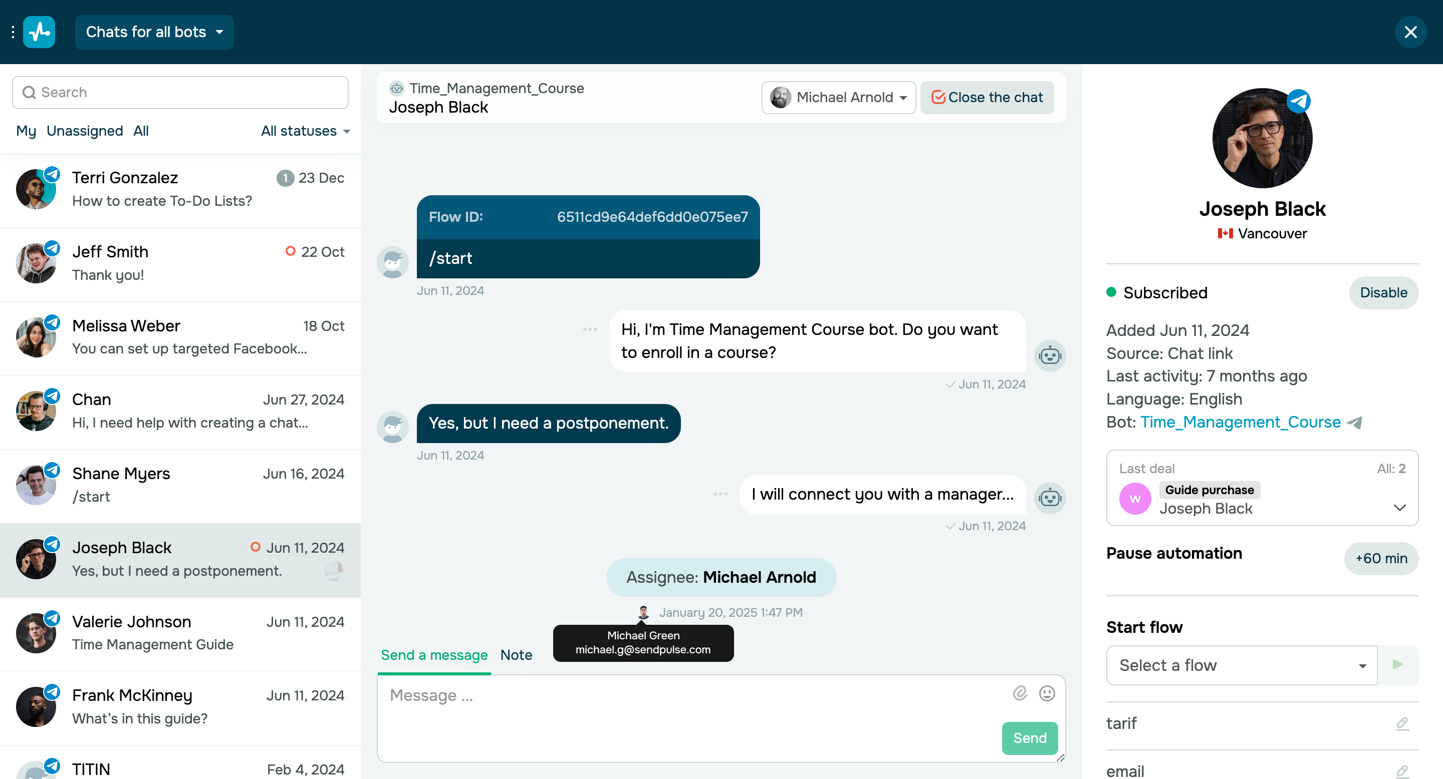Select the Unassigned chats filter
Screen dimensions: 1443x779
85,131
